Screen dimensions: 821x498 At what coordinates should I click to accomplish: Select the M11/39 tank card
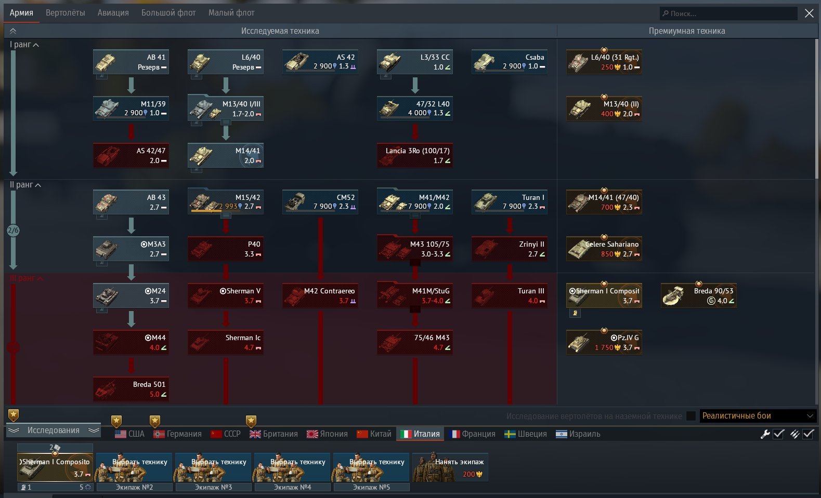pos(131,109)
